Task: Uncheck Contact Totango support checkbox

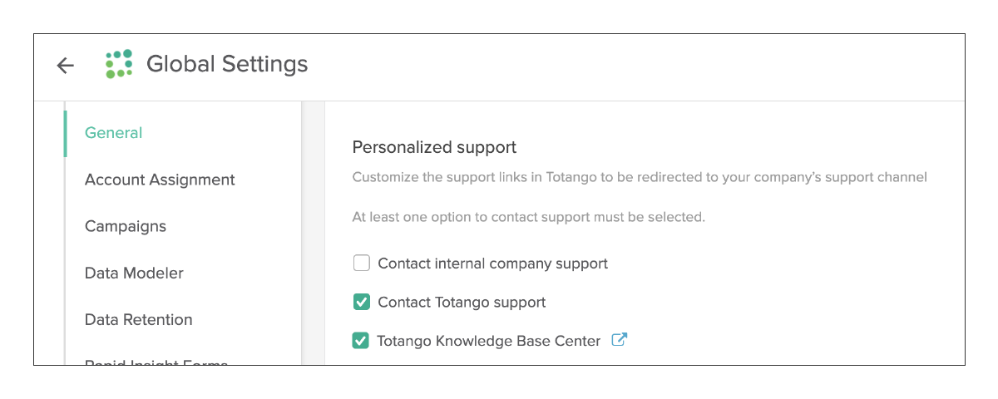Action: (361, 302)
